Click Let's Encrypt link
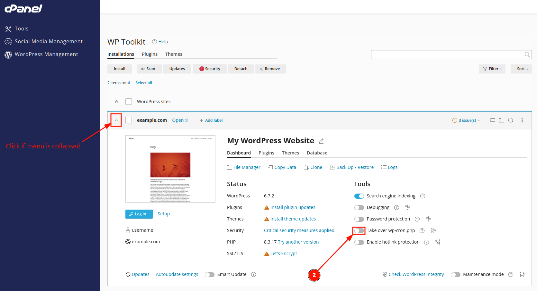The height and width of the screenshot is (291, 537). [284, 254]
